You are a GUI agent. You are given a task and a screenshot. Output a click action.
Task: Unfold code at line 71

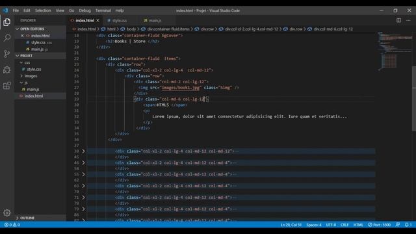coord(83,198)
